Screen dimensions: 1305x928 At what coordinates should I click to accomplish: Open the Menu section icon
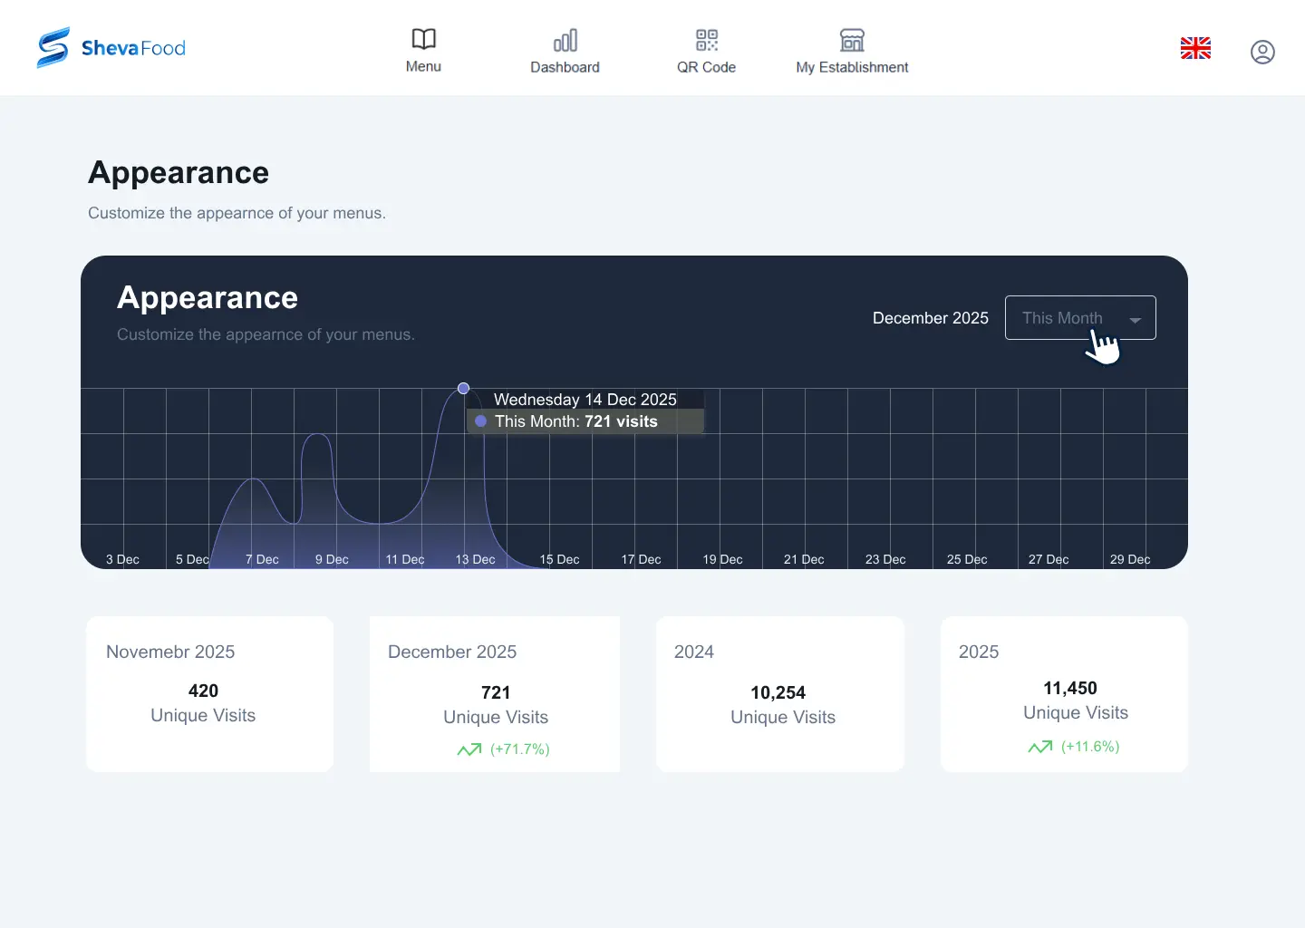423,40
